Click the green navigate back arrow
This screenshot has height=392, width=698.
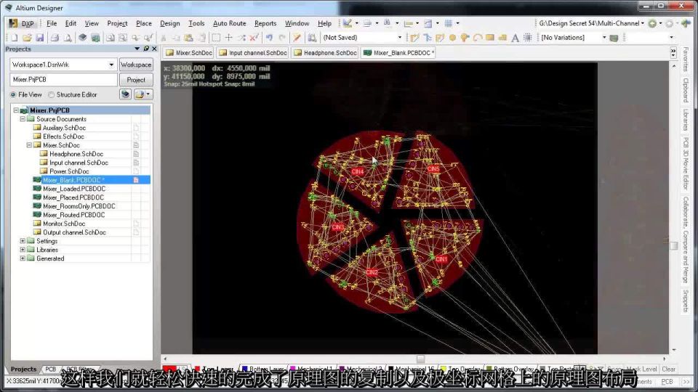pos(653,23)
